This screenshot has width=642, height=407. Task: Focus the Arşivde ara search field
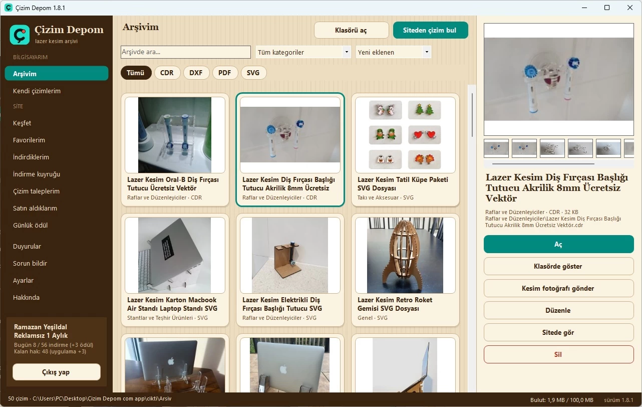point(186,52)
